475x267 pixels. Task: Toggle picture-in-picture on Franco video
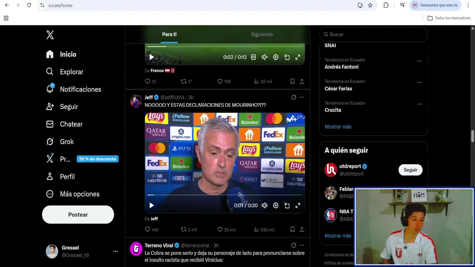click(x=287, y=57)
